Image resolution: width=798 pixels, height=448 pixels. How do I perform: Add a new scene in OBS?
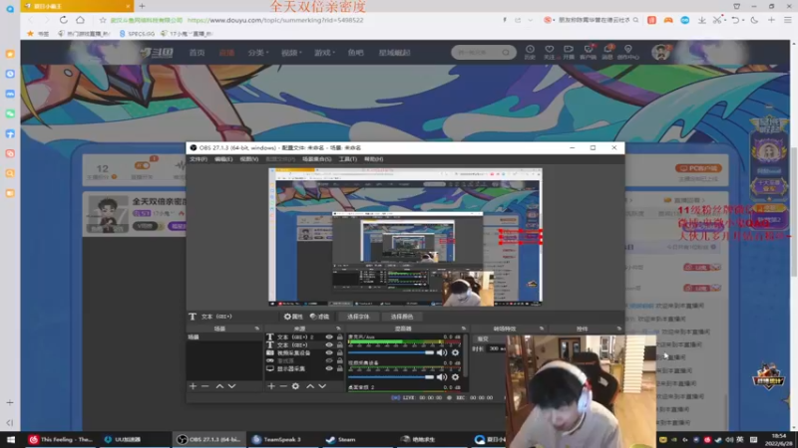pos(193,386)
